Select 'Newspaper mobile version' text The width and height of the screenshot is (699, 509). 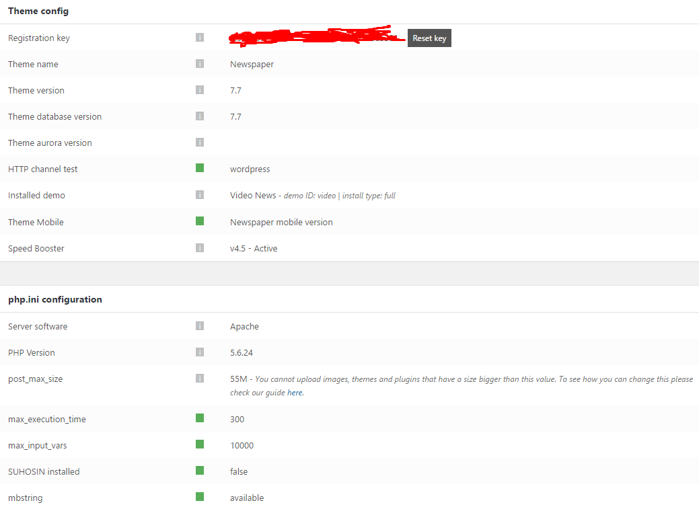[281, 223]
